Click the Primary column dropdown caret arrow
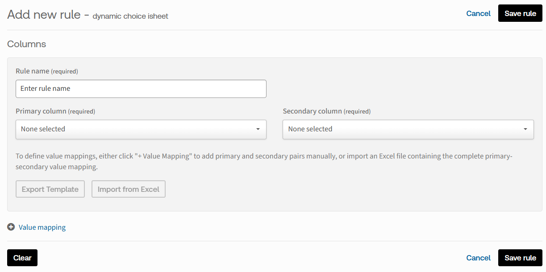546x272 pixels. (x=258, y=129)
